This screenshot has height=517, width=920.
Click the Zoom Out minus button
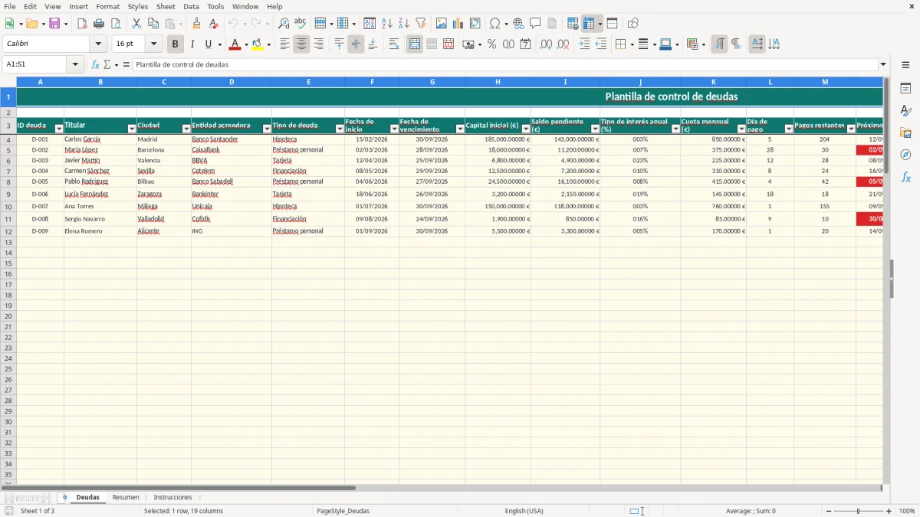(829, 511)
